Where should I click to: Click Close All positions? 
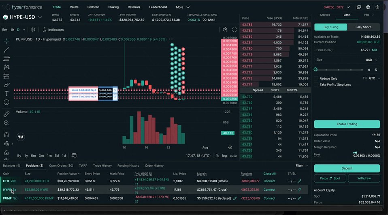[269, 174]
